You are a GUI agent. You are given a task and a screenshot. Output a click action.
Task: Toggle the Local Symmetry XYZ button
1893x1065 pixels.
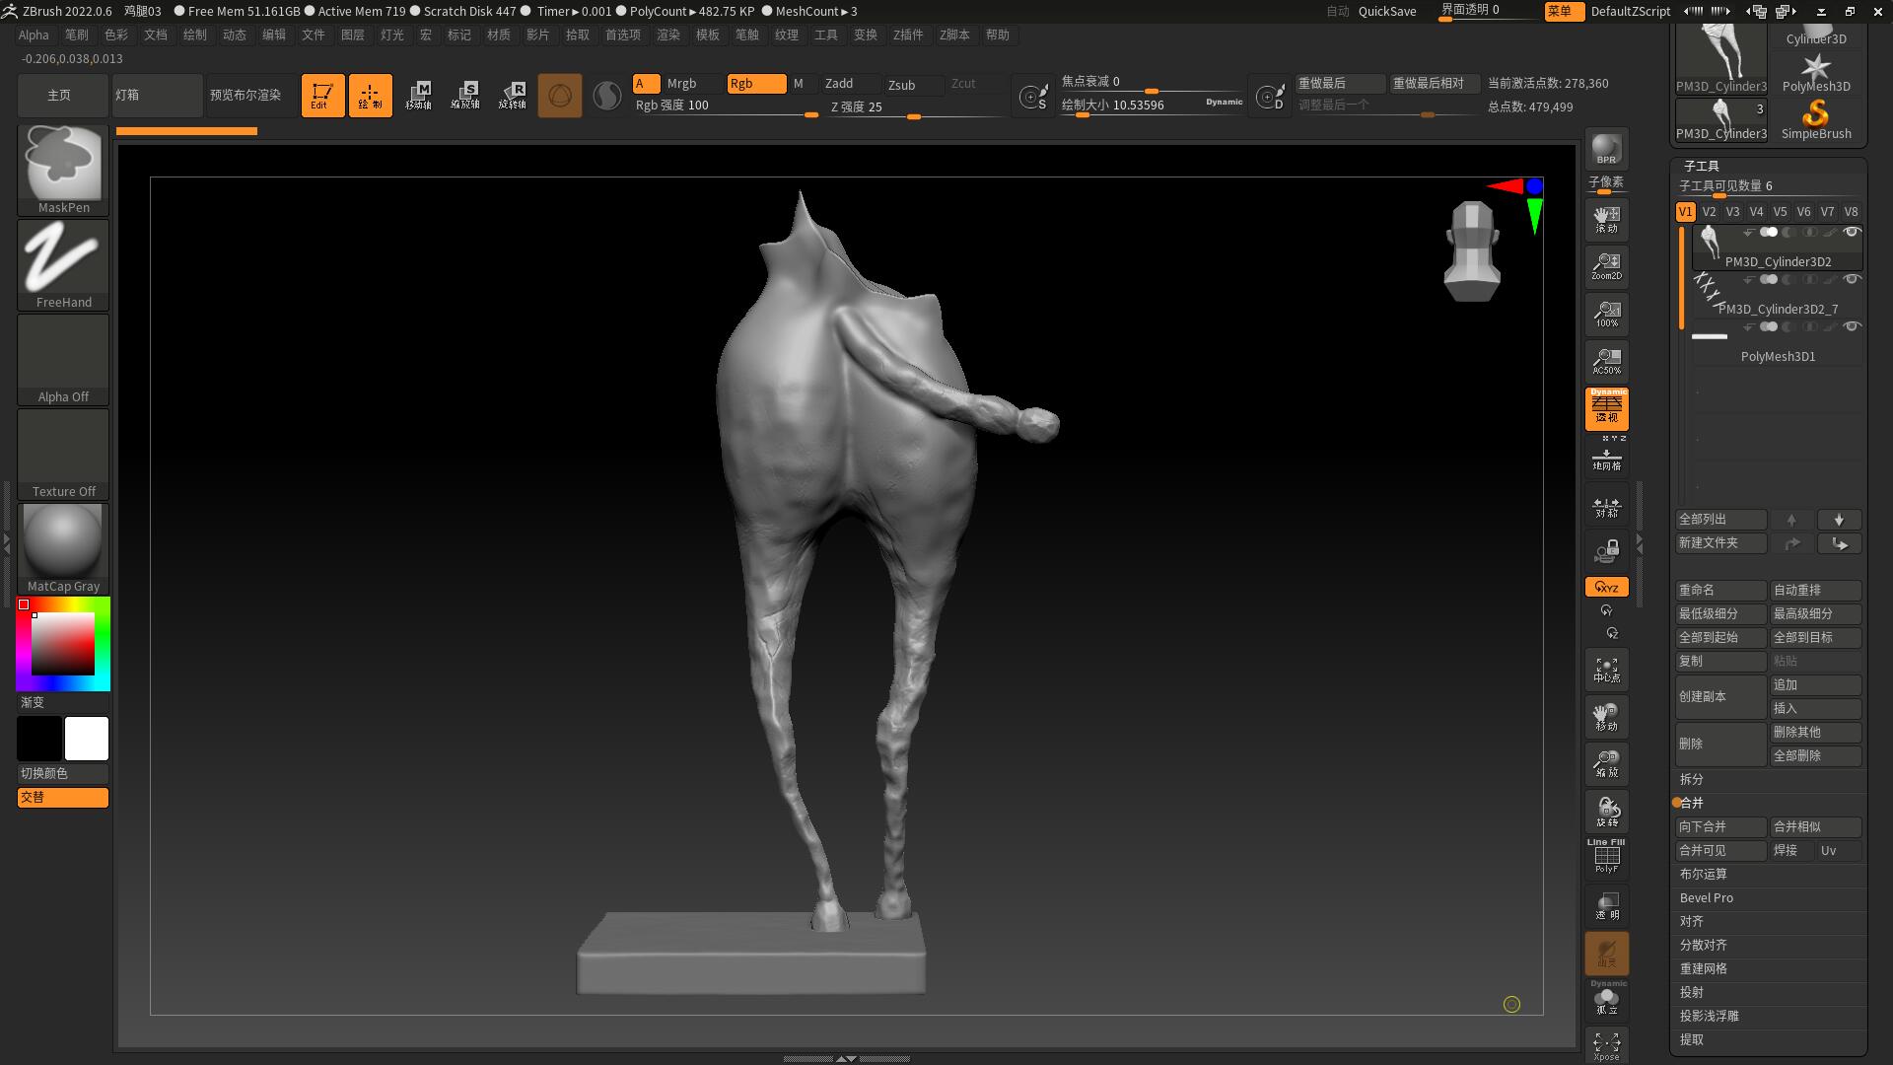tap(1607, 587)
